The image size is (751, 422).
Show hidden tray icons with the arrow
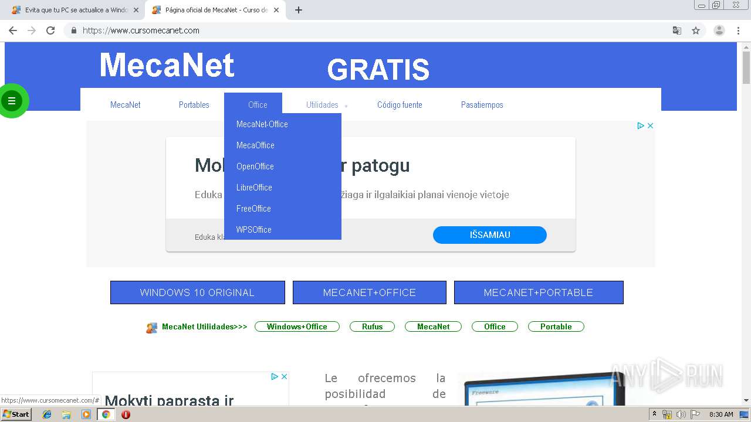(654, 414)
